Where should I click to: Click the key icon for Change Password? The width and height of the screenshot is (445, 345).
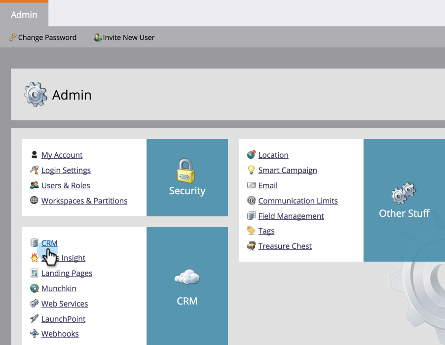(x=13, y=37)
